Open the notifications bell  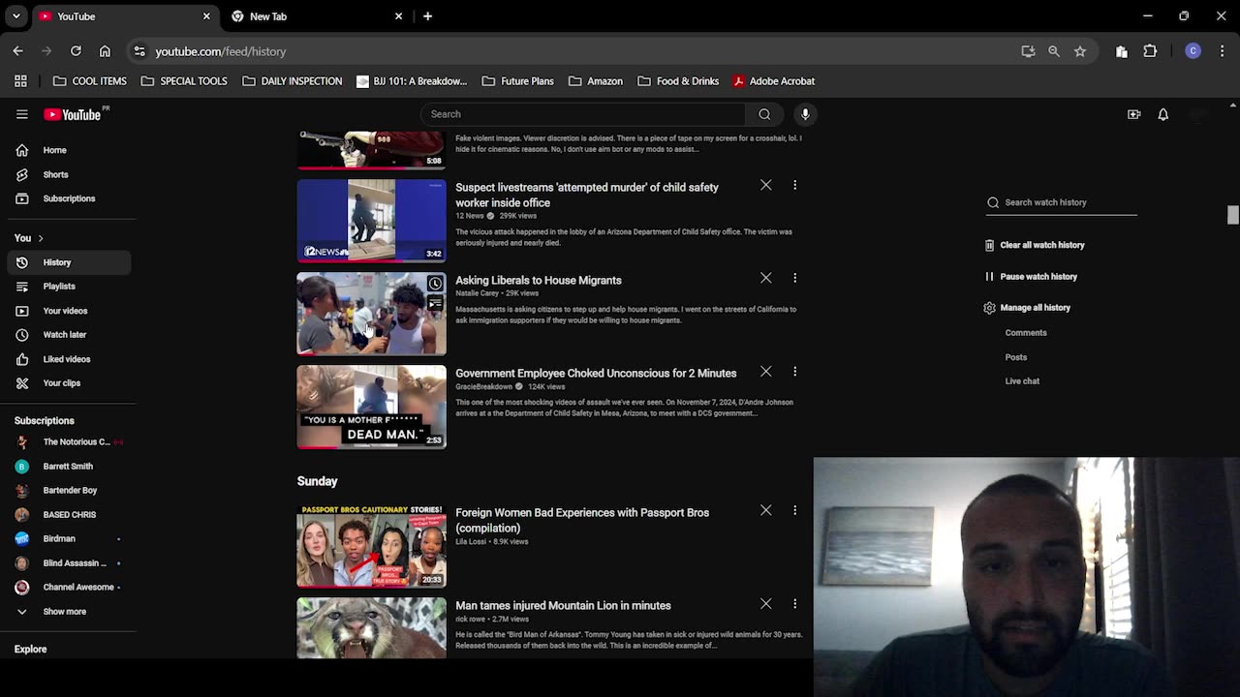1163,114
